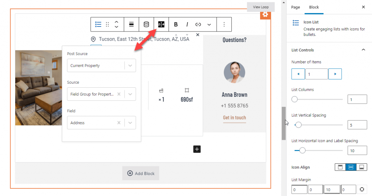
Task: Click the dynamic text field icon
Action: pyautogui.click(x=161, y=24)
